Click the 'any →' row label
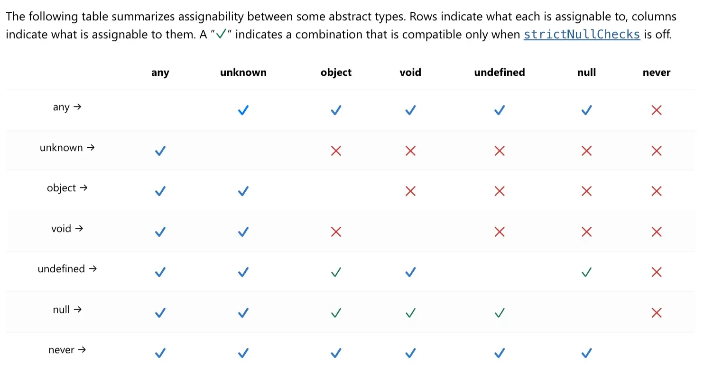 point(67,107)
